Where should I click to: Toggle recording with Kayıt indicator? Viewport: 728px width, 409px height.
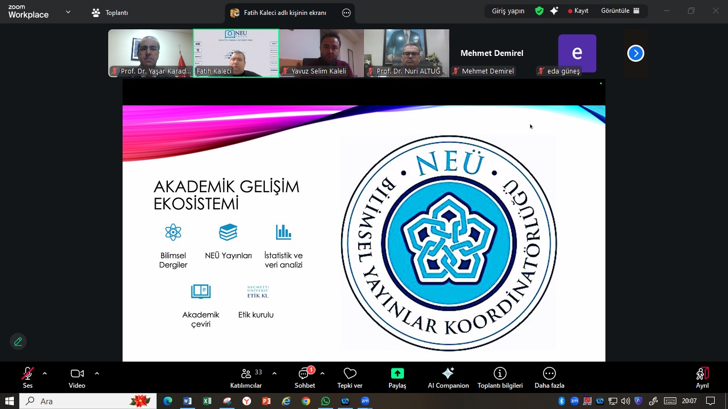578,11
